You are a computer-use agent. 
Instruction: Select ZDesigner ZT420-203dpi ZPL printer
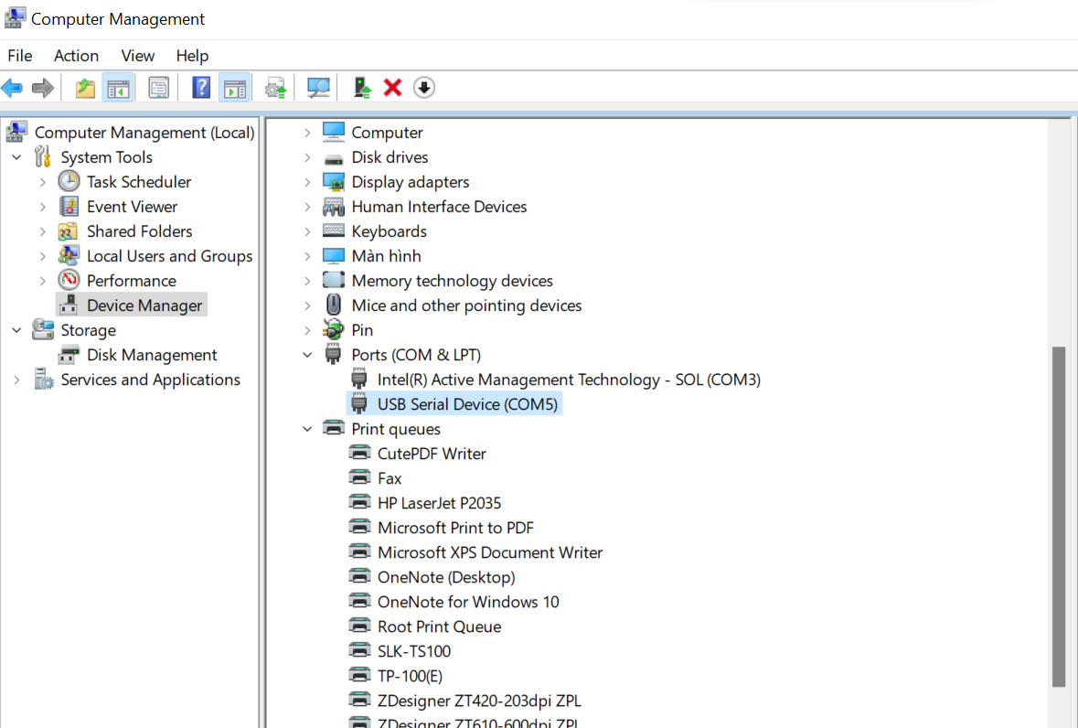[x=479, y=701]
